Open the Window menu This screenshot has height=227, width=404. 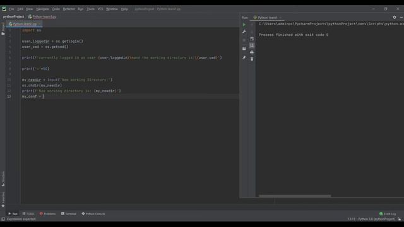click(x=112, y=9)
